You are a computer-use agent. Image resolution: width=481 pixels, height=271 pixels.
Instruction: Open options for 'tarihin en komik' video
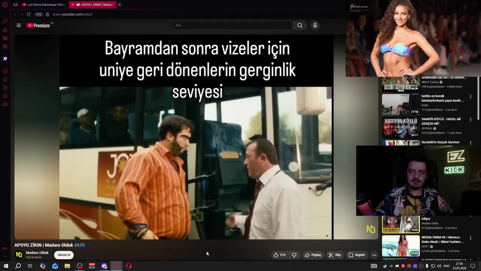click(x=470, y=97)
